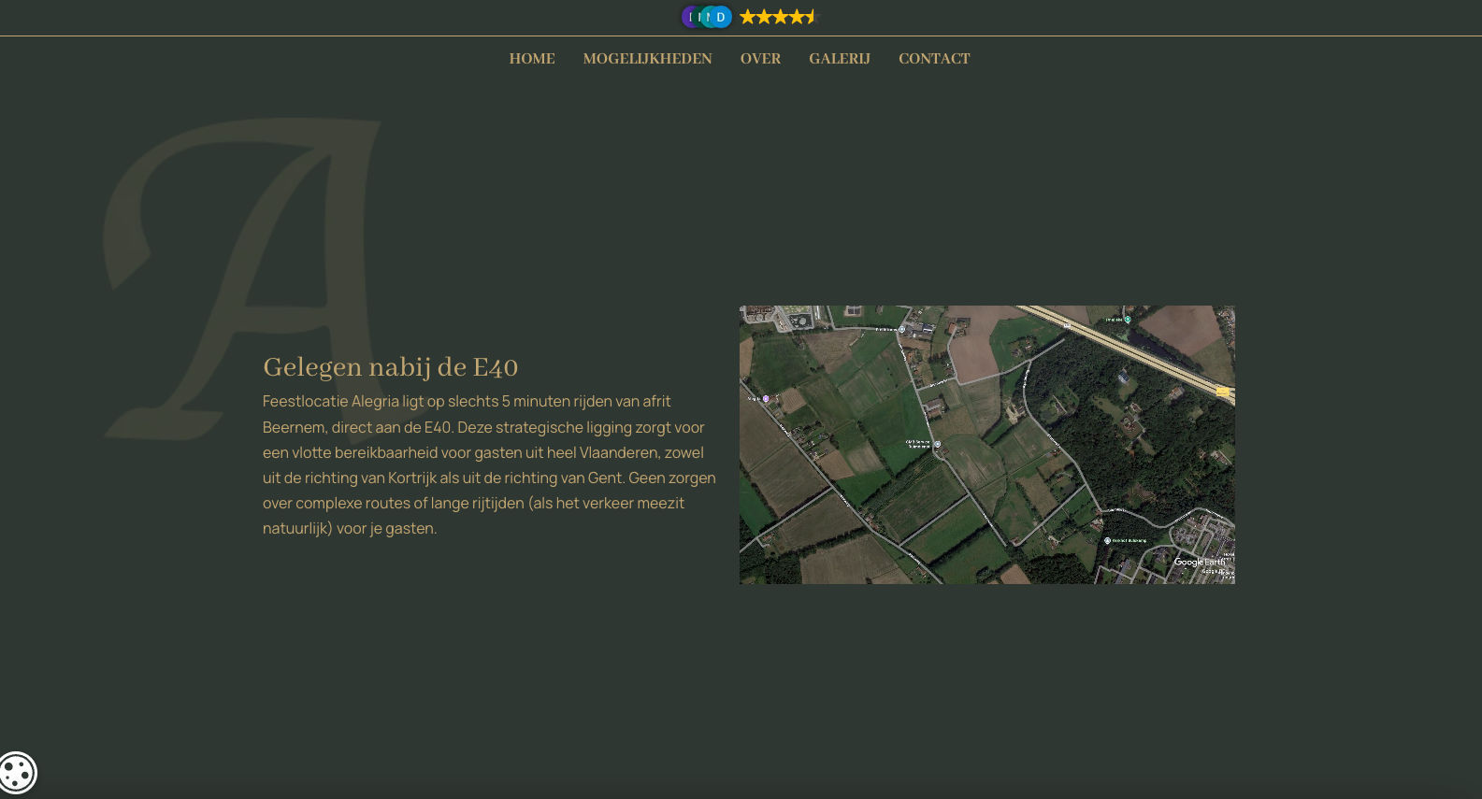
Task: Open the CONTACT page
Action: [x=934, y=59]
